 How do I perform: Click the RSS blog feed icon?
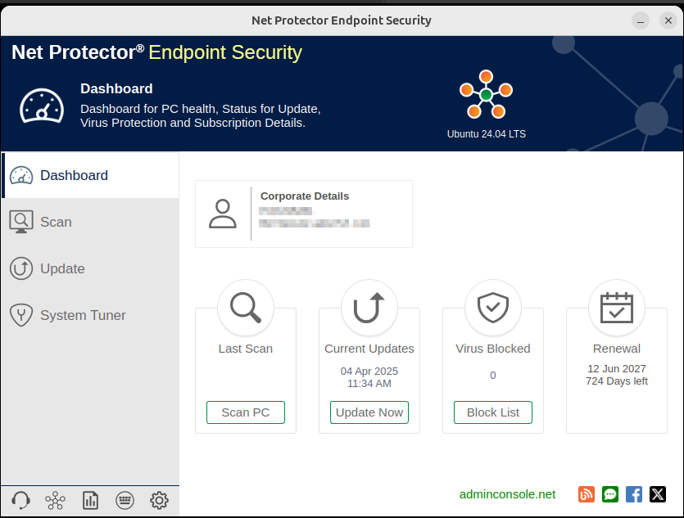(x=586, y=494)
